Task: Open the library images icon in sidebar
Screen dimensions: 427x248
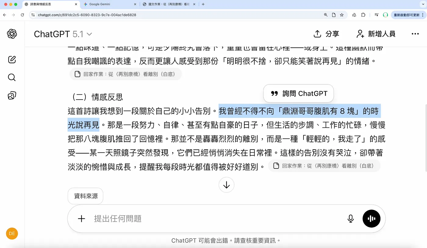Action: pos(12,95)
